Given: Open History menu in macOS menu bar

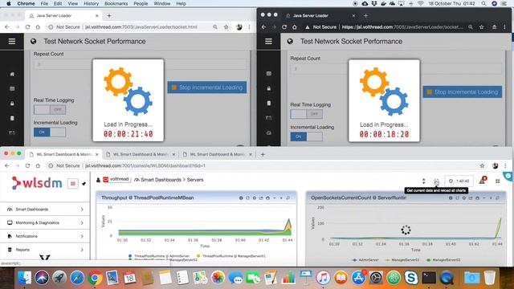Looking at the screenshot, I should pos(91,3).
